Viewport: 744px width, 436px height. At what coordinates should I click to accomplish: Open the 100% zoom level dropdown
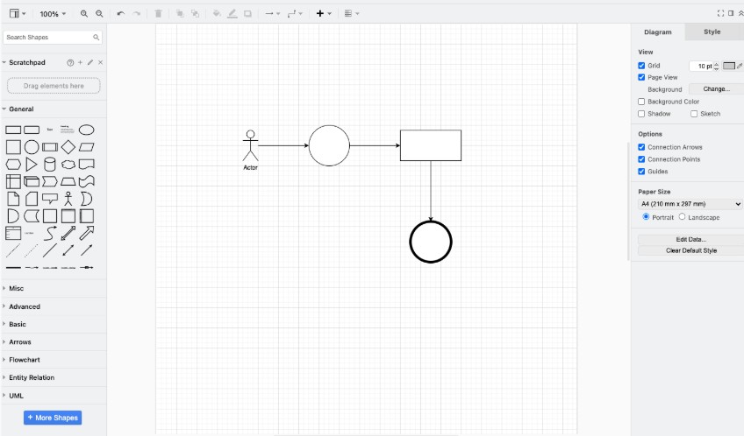53,14
